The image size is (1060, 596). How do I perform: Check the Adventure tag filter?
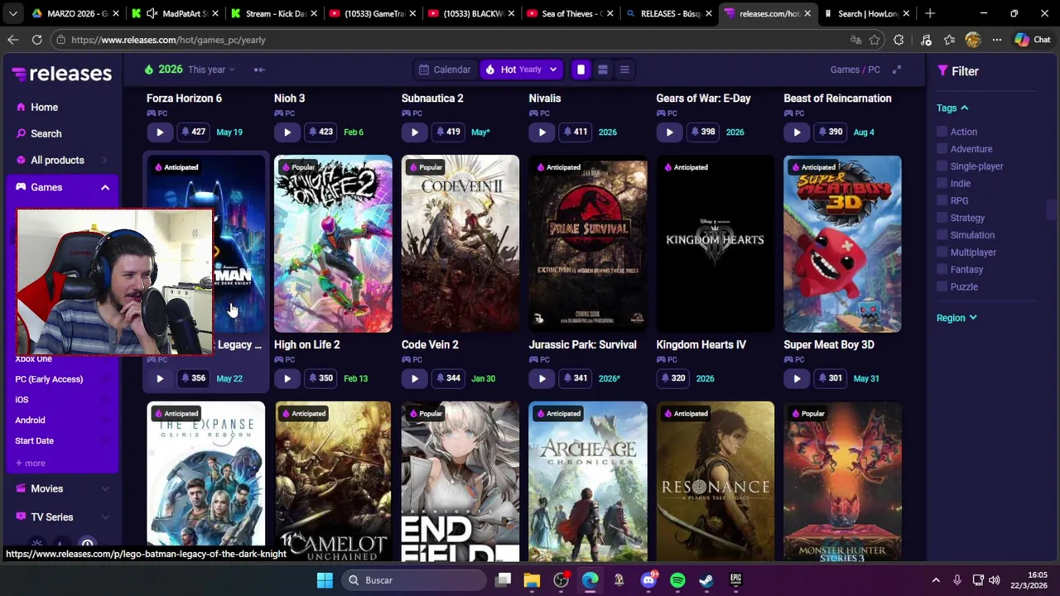click(942, 149)
